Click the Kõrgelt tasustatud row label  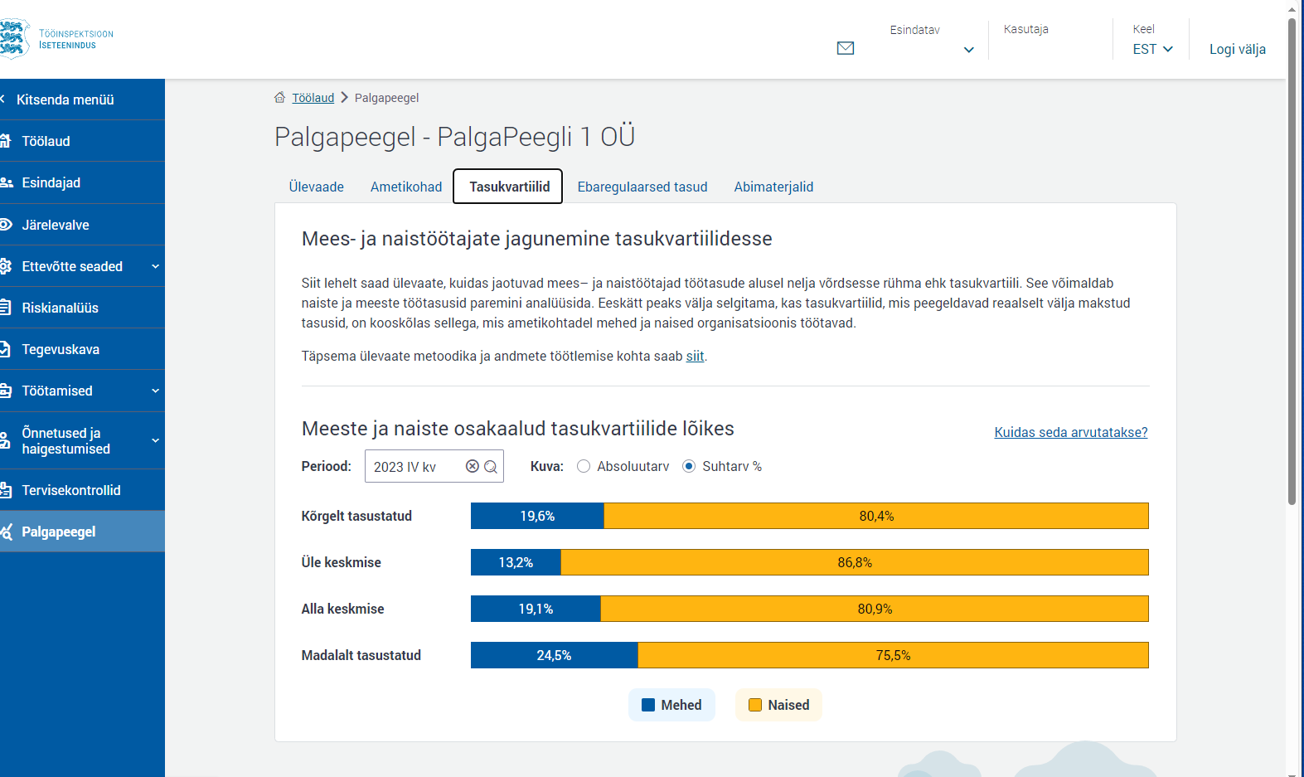point(356,516)
